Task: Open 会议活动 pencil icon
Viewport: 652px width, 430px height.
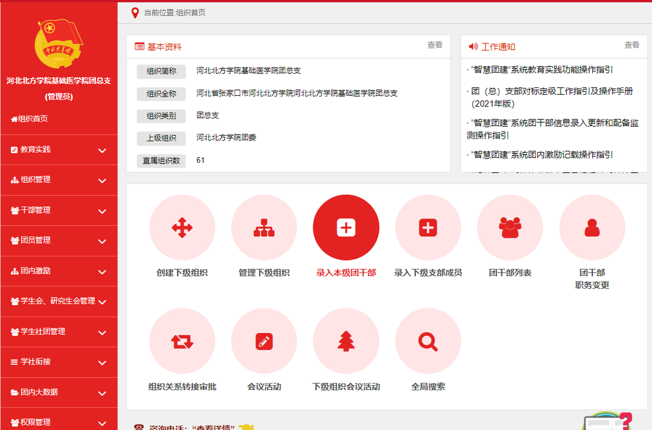Action: point(264,341)
